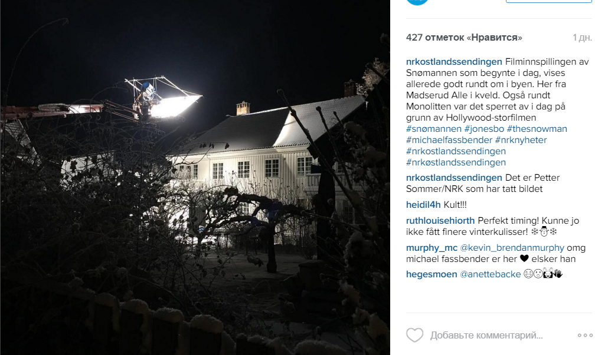Open the #snømannen hashtag

pyautogui.click(x=434, y=129)
